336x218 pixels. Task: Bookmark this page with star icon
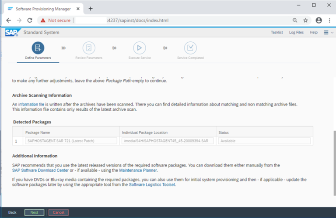tap(305, 20)
